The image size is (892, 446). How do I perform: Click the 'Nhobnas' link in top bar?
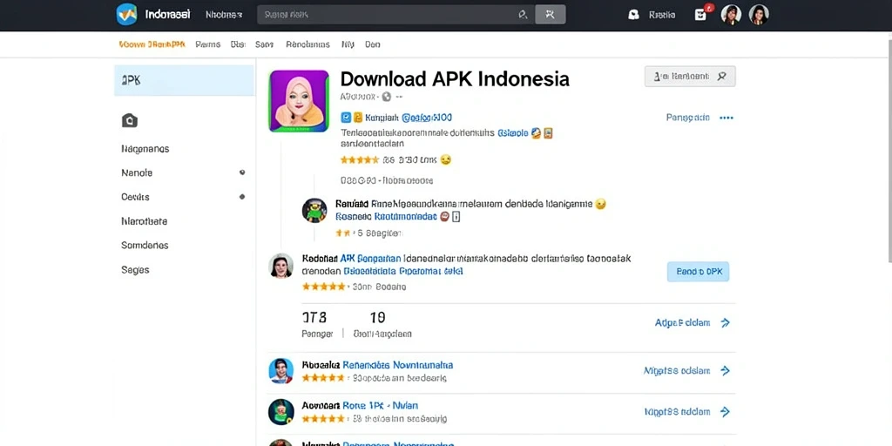point(224,15)
